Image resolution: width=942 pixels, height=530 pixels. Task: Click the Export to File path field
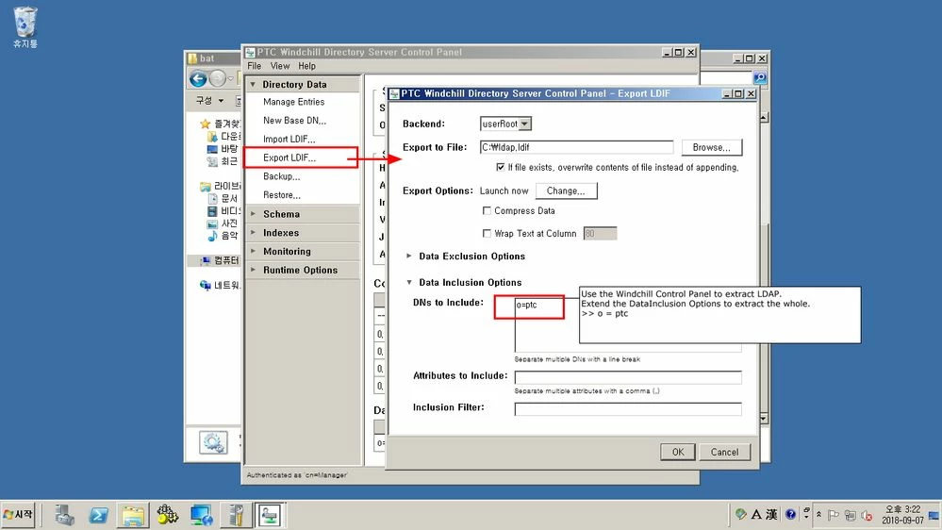[576, 147]
